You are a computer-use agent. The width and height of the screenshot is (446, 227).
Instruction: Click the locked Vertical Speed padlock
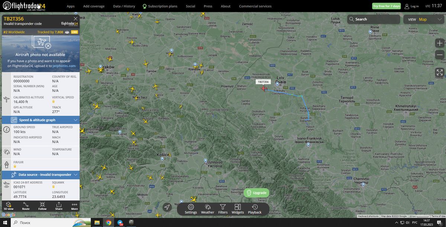point(54,101)
